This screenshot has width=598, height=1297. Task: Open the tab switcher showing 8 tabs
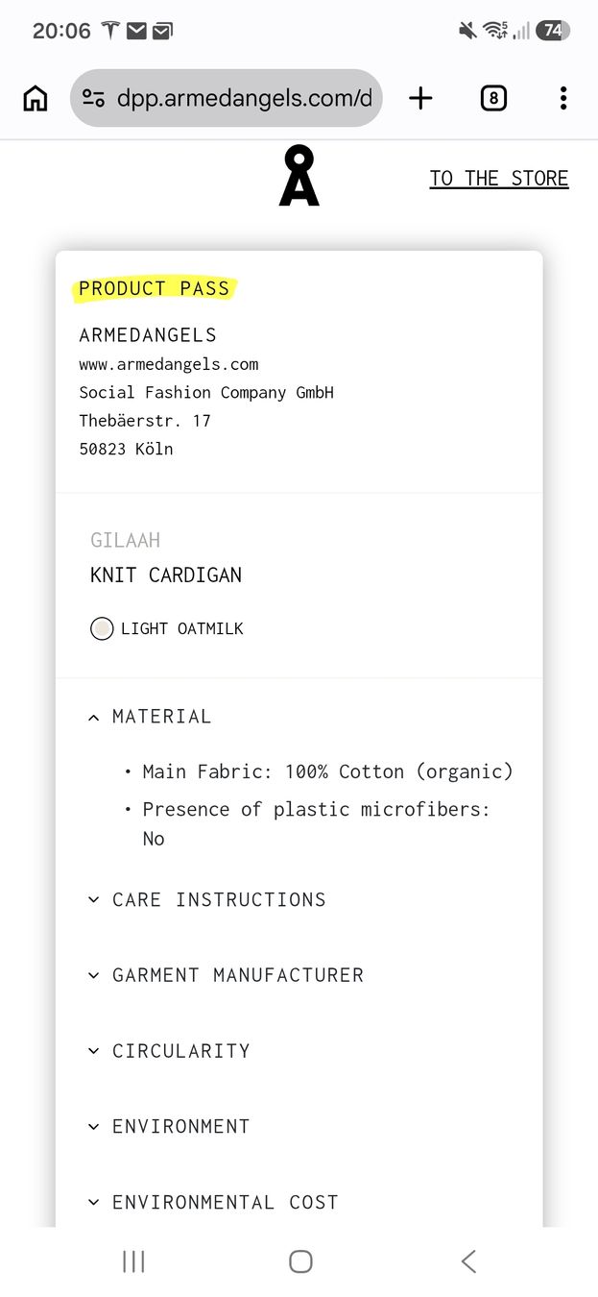tap(493, 98)
